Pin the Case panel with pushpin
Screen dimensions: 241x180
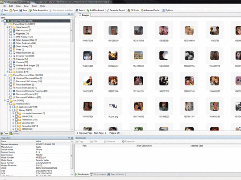(x=69, y=14)
